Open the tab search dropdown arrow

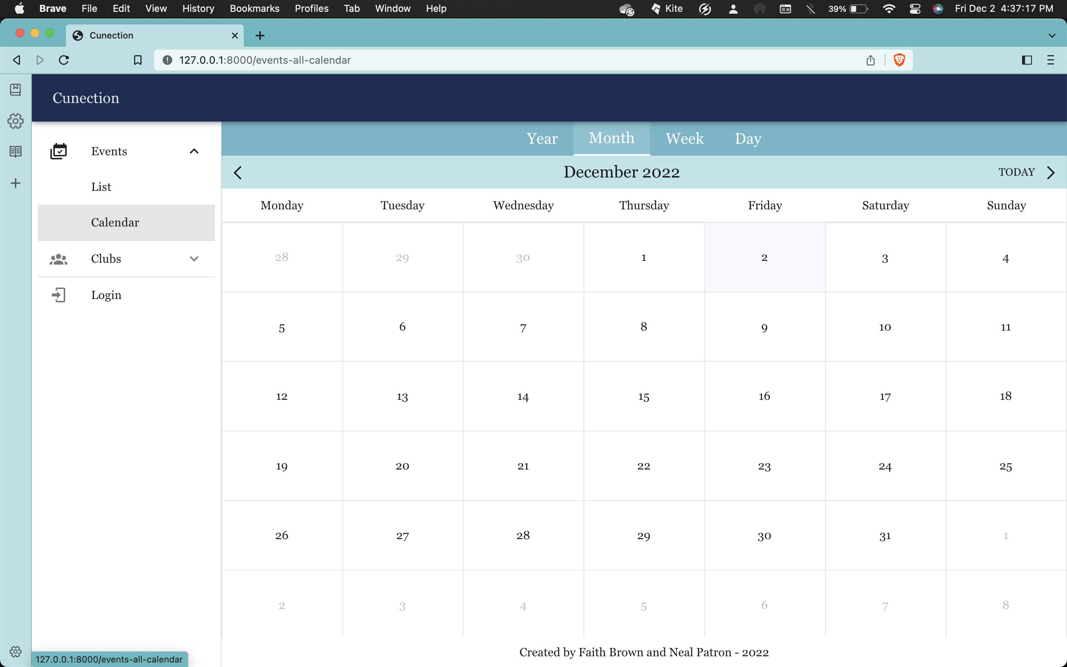[x=1052, y=36]
